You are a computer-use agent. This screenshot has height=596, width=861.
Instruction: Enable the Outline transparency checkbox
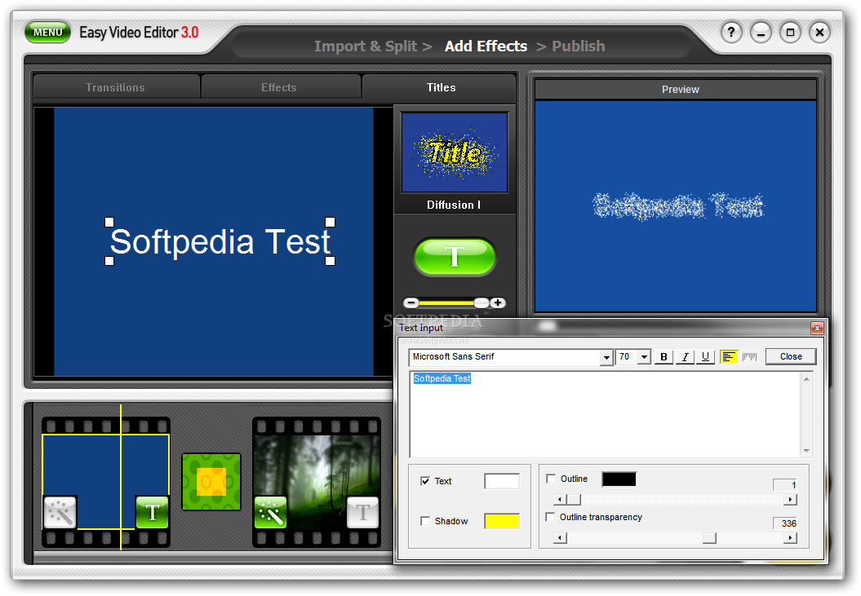551,518
